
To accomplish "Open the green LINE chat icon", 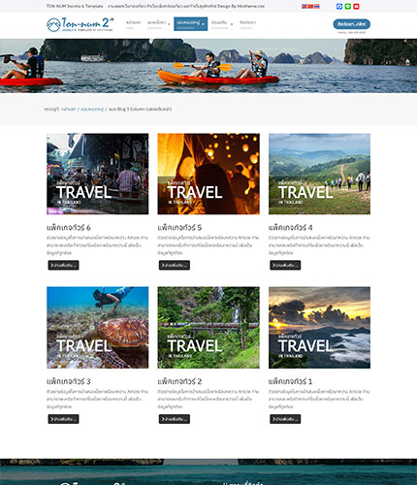I will (347, 6).
